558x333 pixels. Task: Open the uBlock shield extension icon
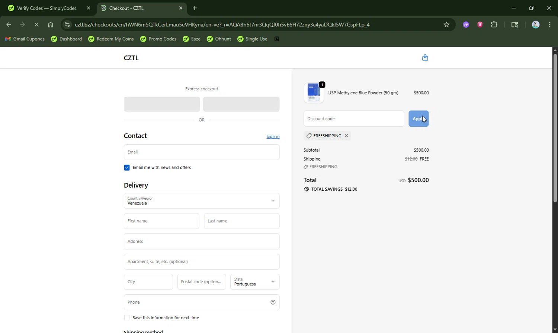pyautogui.click(x=480, y=25)
